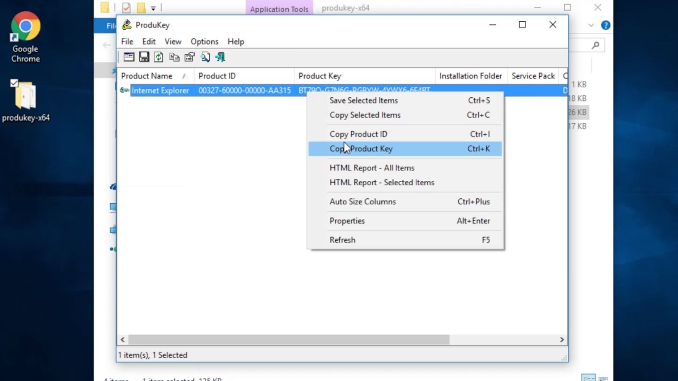This screenshot has height=381, width=678.
Task: Click the Explorer properties checkmark quick-access icon
Action: (126, 8)
